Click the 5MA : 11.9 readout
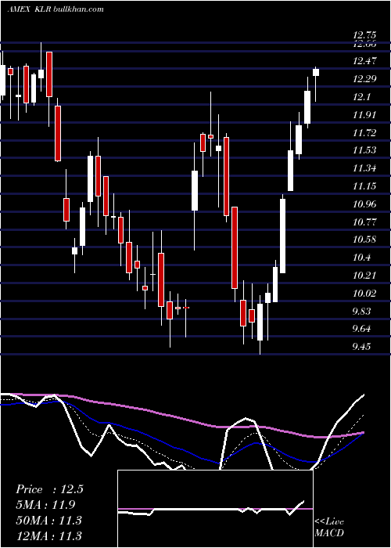 pyautogui.click(x=45, y=505)
